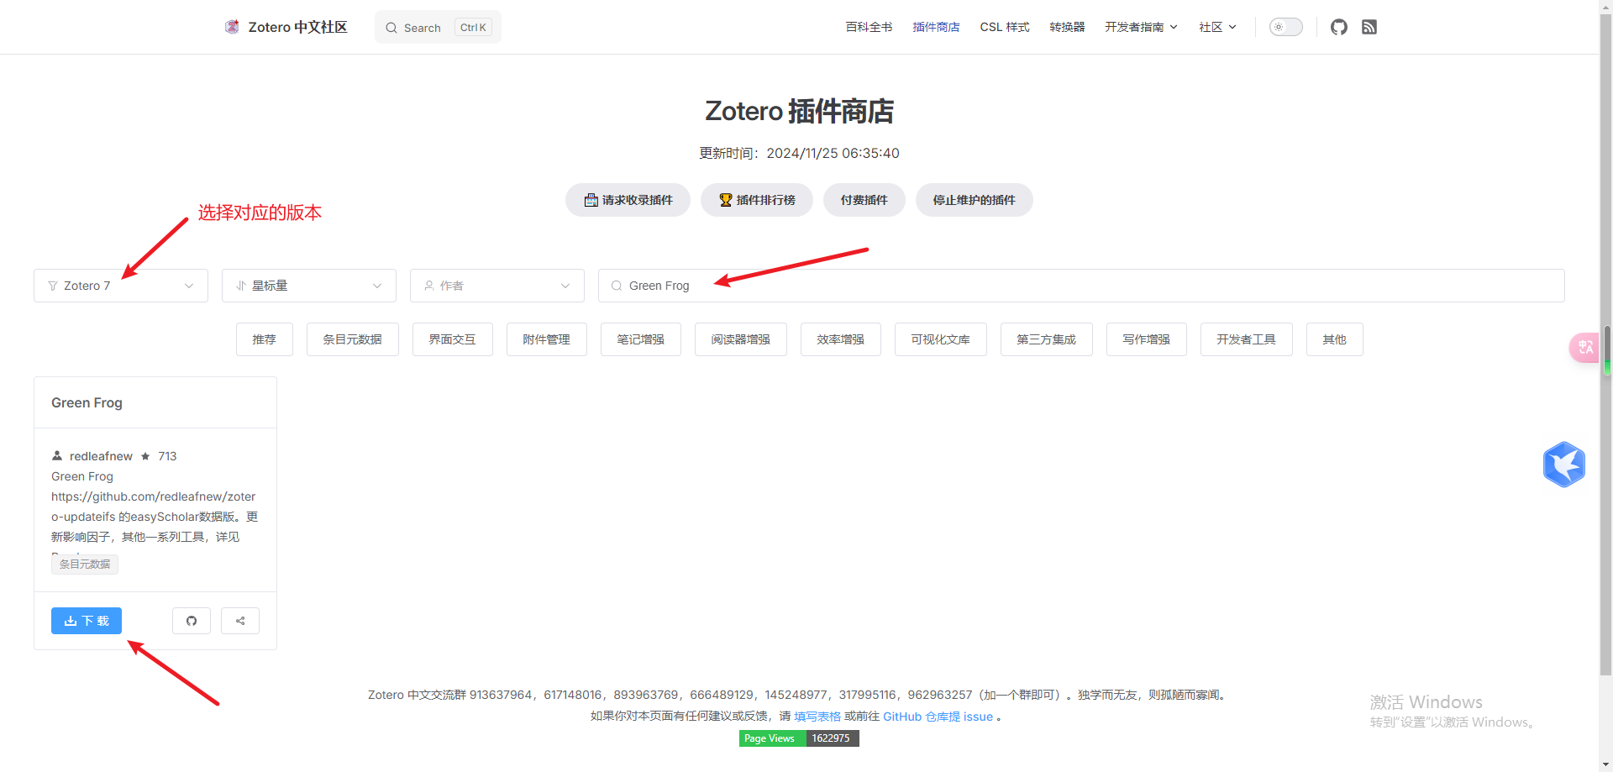Click the blue bird floating assistant icon
This screenshot has width=1613, height=772.
(x=1563, y=465)
